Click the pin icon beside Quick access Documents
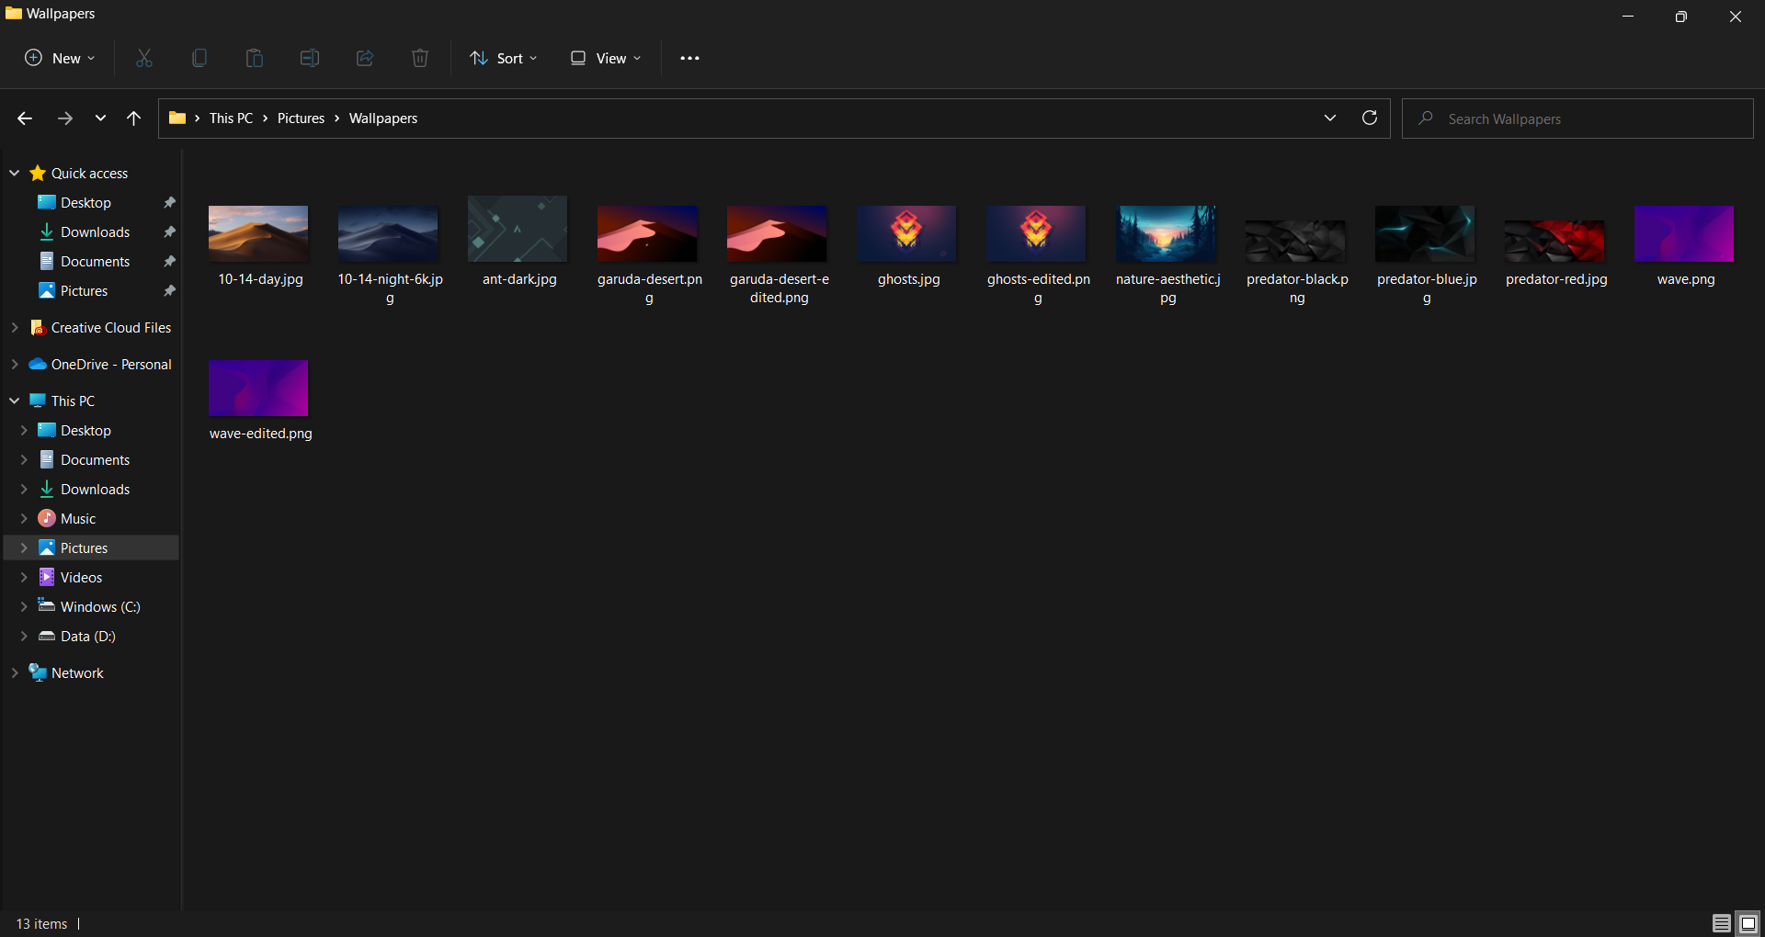Viewport: 1765px width, 937px height. 169,261
